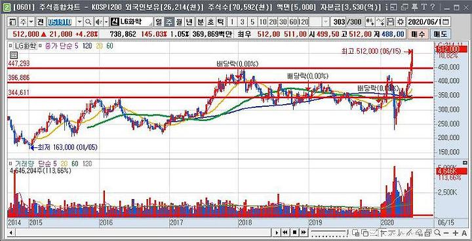Viewport: 472px width, 241px height.
Task: Open chart settings gear icon
Action: [x=401, y=22]
